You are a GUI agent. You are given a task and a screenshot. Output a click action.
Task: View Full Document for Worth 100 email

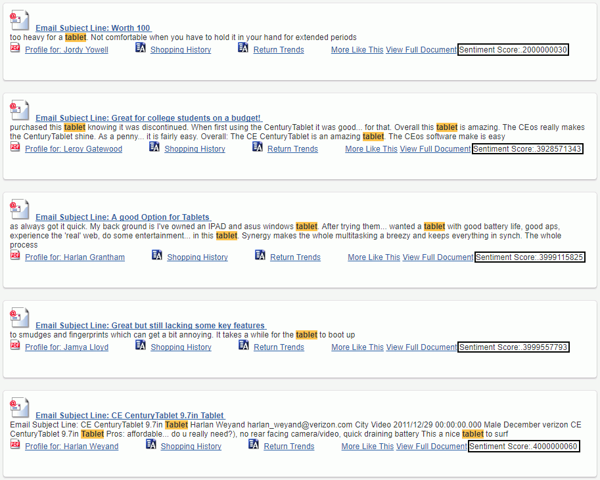pyautogui.click(x=421, y=50)
